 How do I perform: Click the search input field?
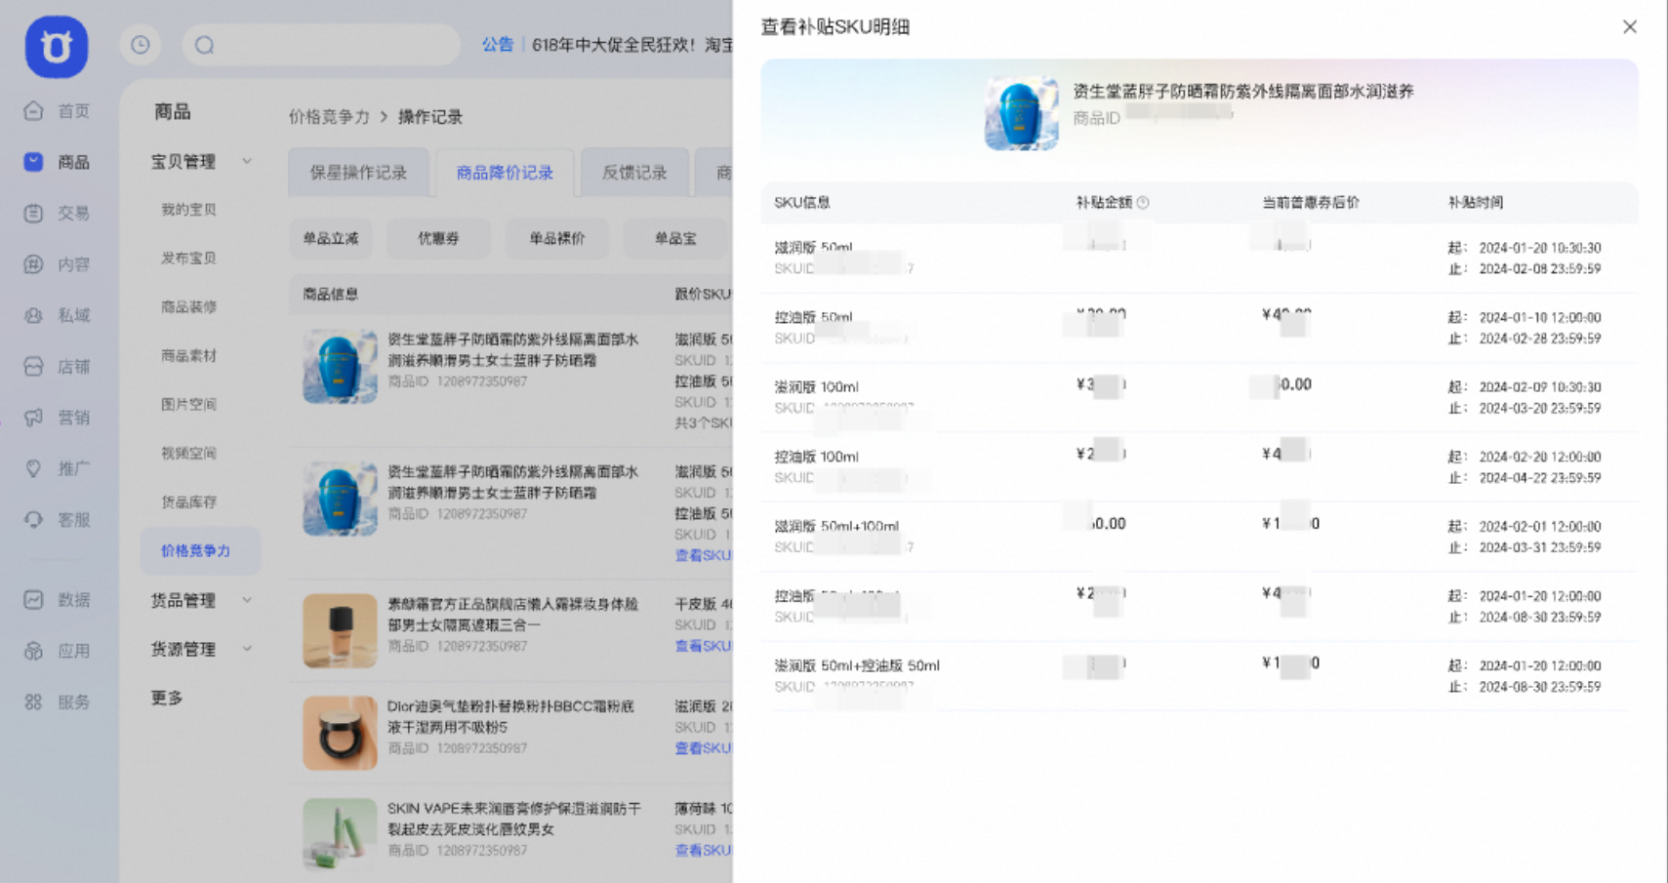pos(321,45)
